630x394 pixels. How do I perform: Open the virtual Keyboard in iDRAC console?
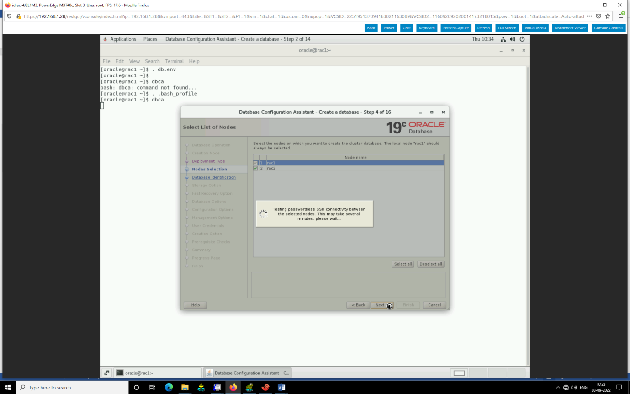point(427,28)
